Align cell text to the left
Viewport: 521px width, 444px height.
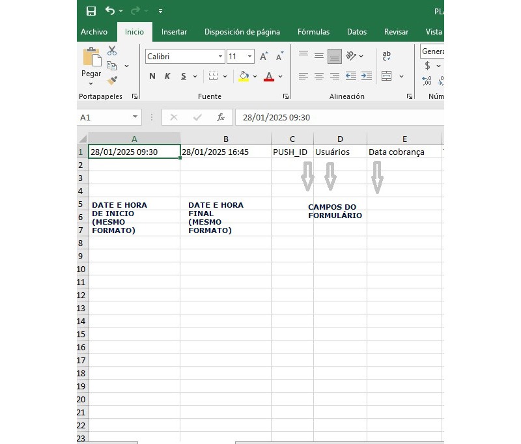coord(303,76)
